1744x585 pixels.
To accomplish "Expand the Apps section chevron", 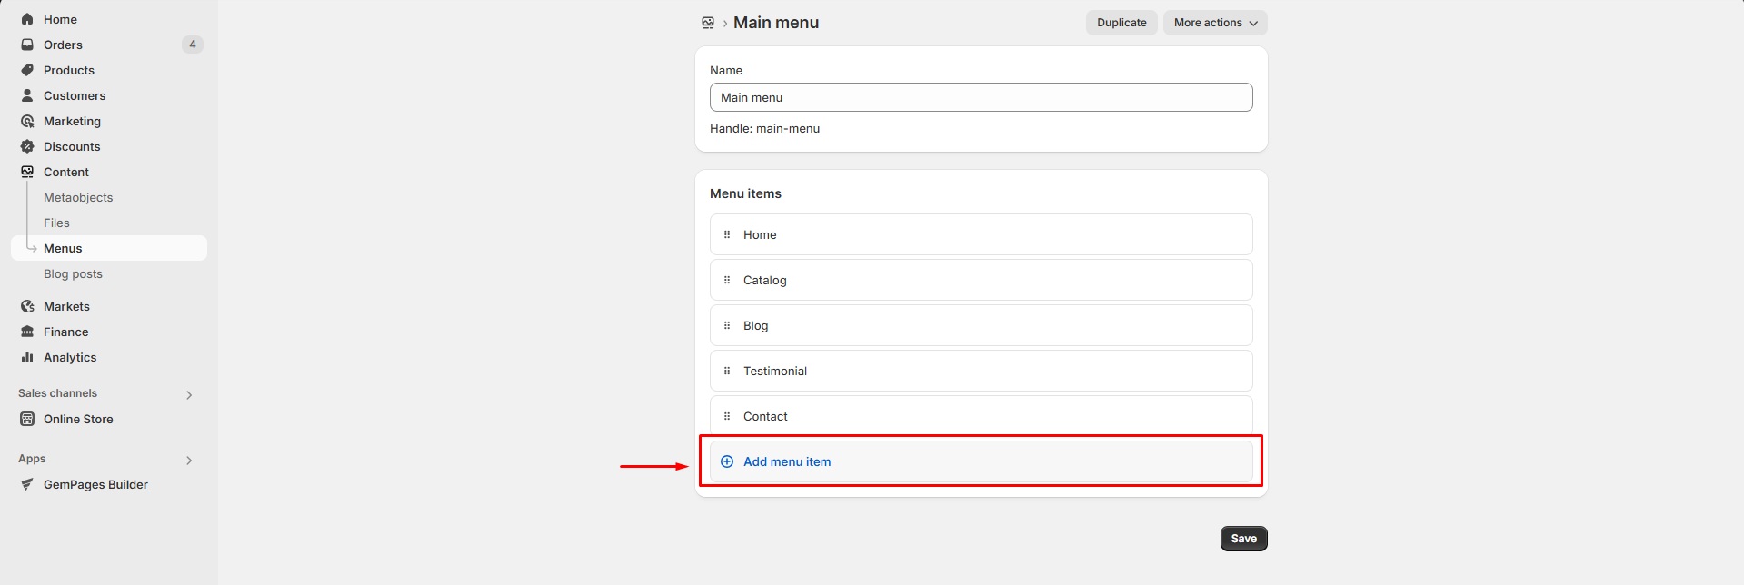I will coord(189,460).
